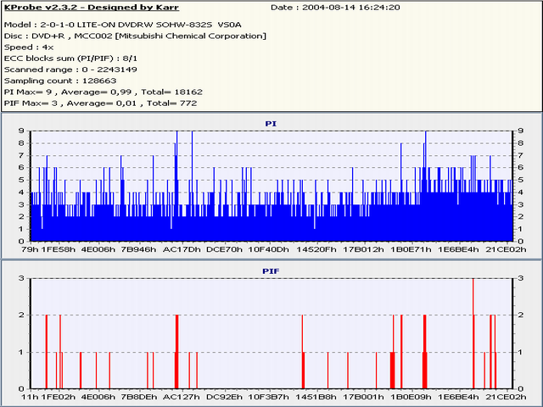Select the '10F40Dh' axis label
This screenshot has width=543, height=407.
269,249
